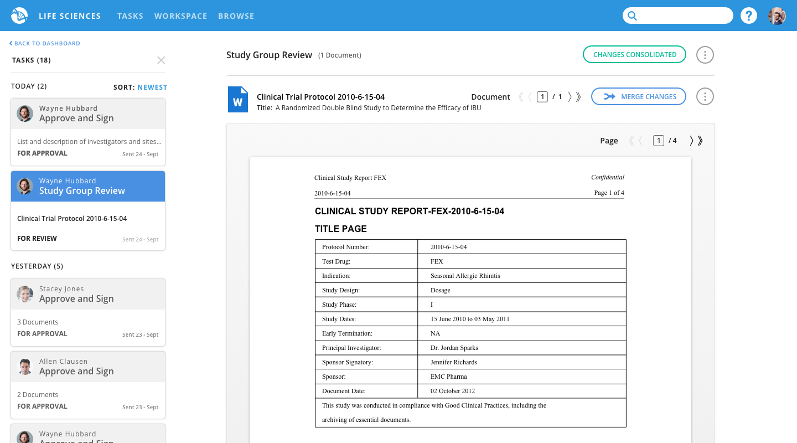The image size is (797, 443).
Task: Click the Word document file icon
Action: click(x=238, y=100)
